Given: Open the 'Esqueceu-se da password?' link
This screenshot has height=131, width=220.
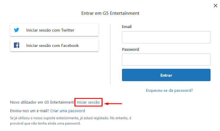Looking at the screenshot, I should (x=169, y=91).
